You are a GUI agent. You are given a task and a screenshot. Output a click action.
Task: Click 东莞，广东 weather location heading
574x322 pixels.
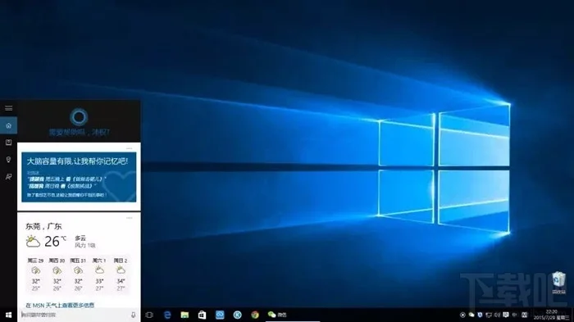point(43,226)
